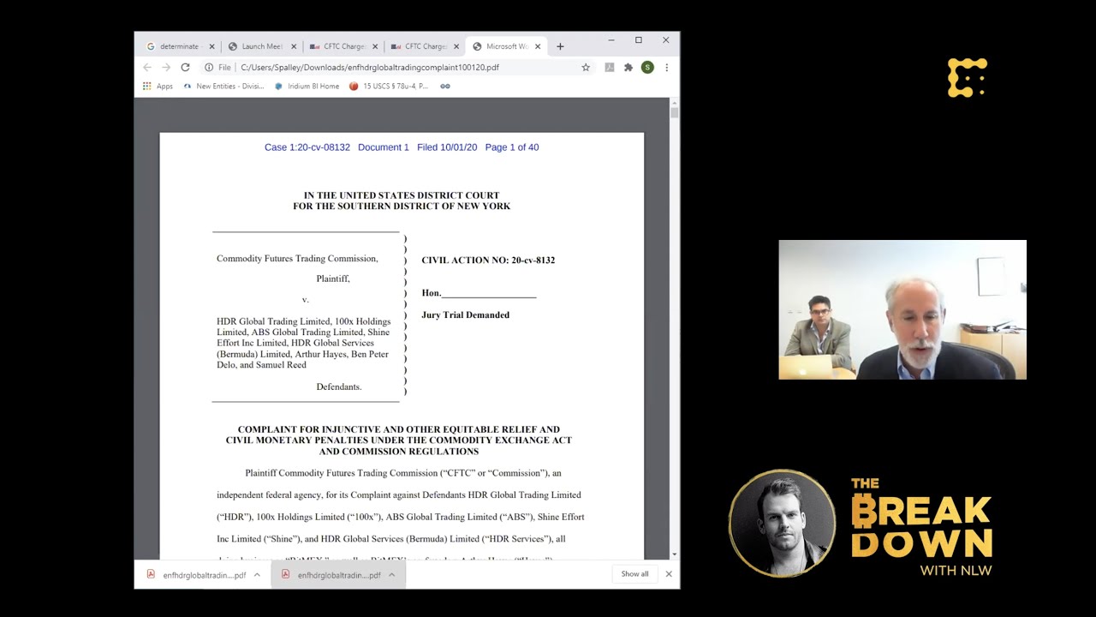
Task: Maximize the Chrome window
Action: (x=639, y=40)
